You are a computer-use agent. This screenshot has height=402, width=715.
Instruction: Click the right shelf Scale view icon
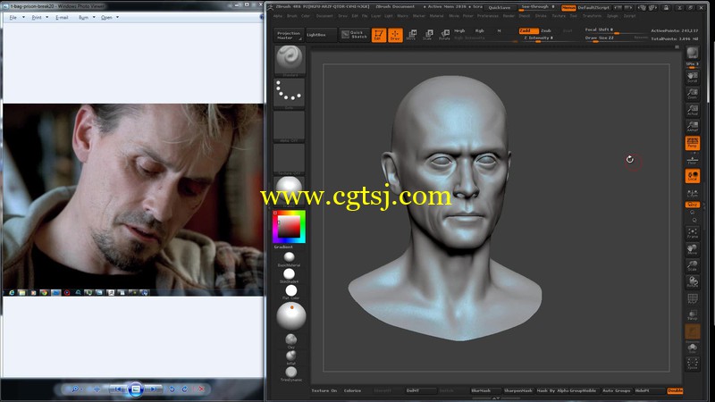692,265
